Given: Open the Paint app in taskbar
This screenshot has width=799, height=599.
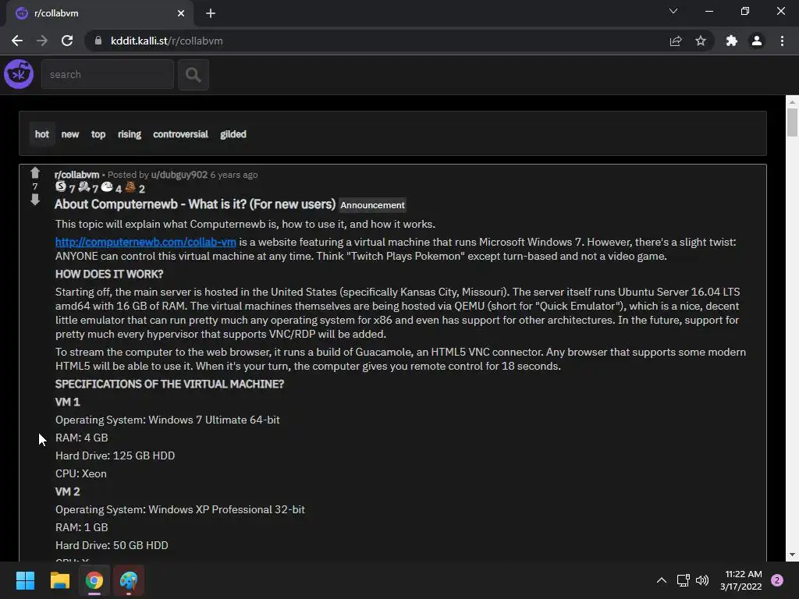Looking at the screenshot, I should coord(129,580).
